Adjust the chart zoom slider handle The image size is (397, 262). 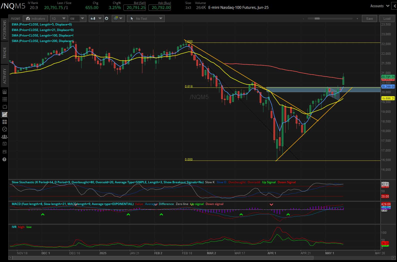point(317,18)
